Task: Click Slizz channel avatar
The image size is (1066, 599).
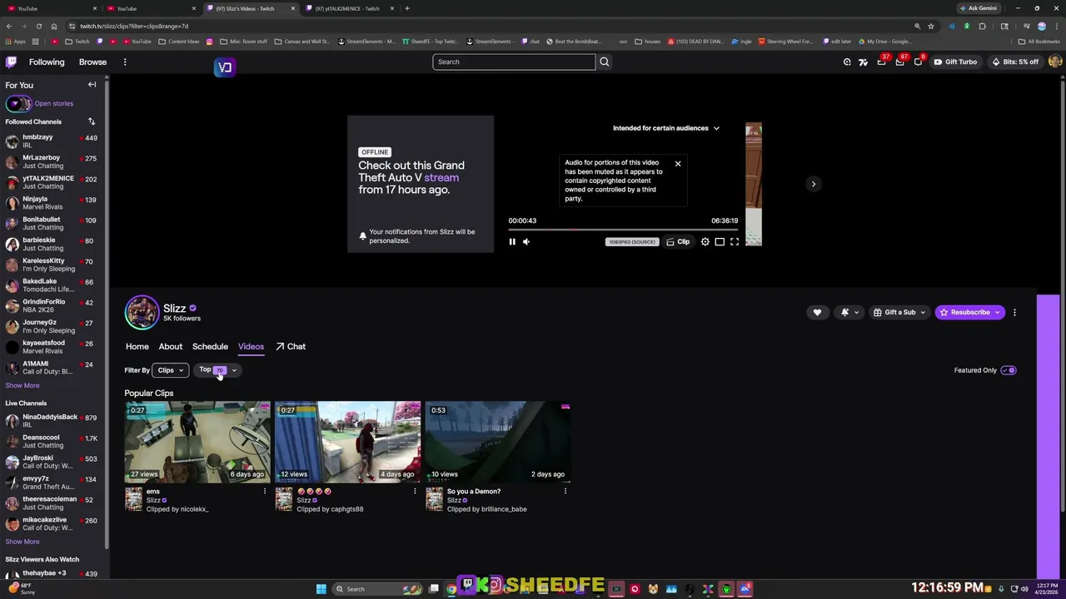Action: coord(142,312)
